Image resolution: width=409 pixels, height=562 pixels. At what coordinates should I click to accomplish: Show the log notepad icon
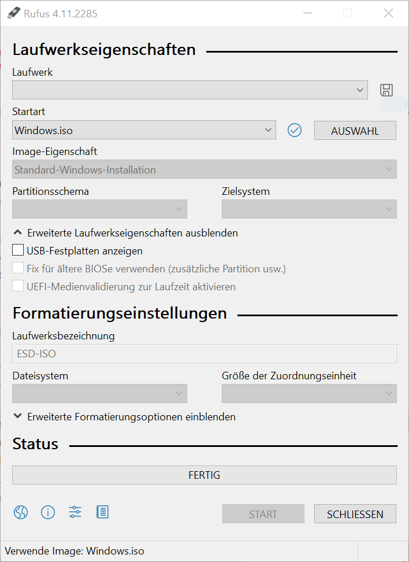(x=102, y=512)
